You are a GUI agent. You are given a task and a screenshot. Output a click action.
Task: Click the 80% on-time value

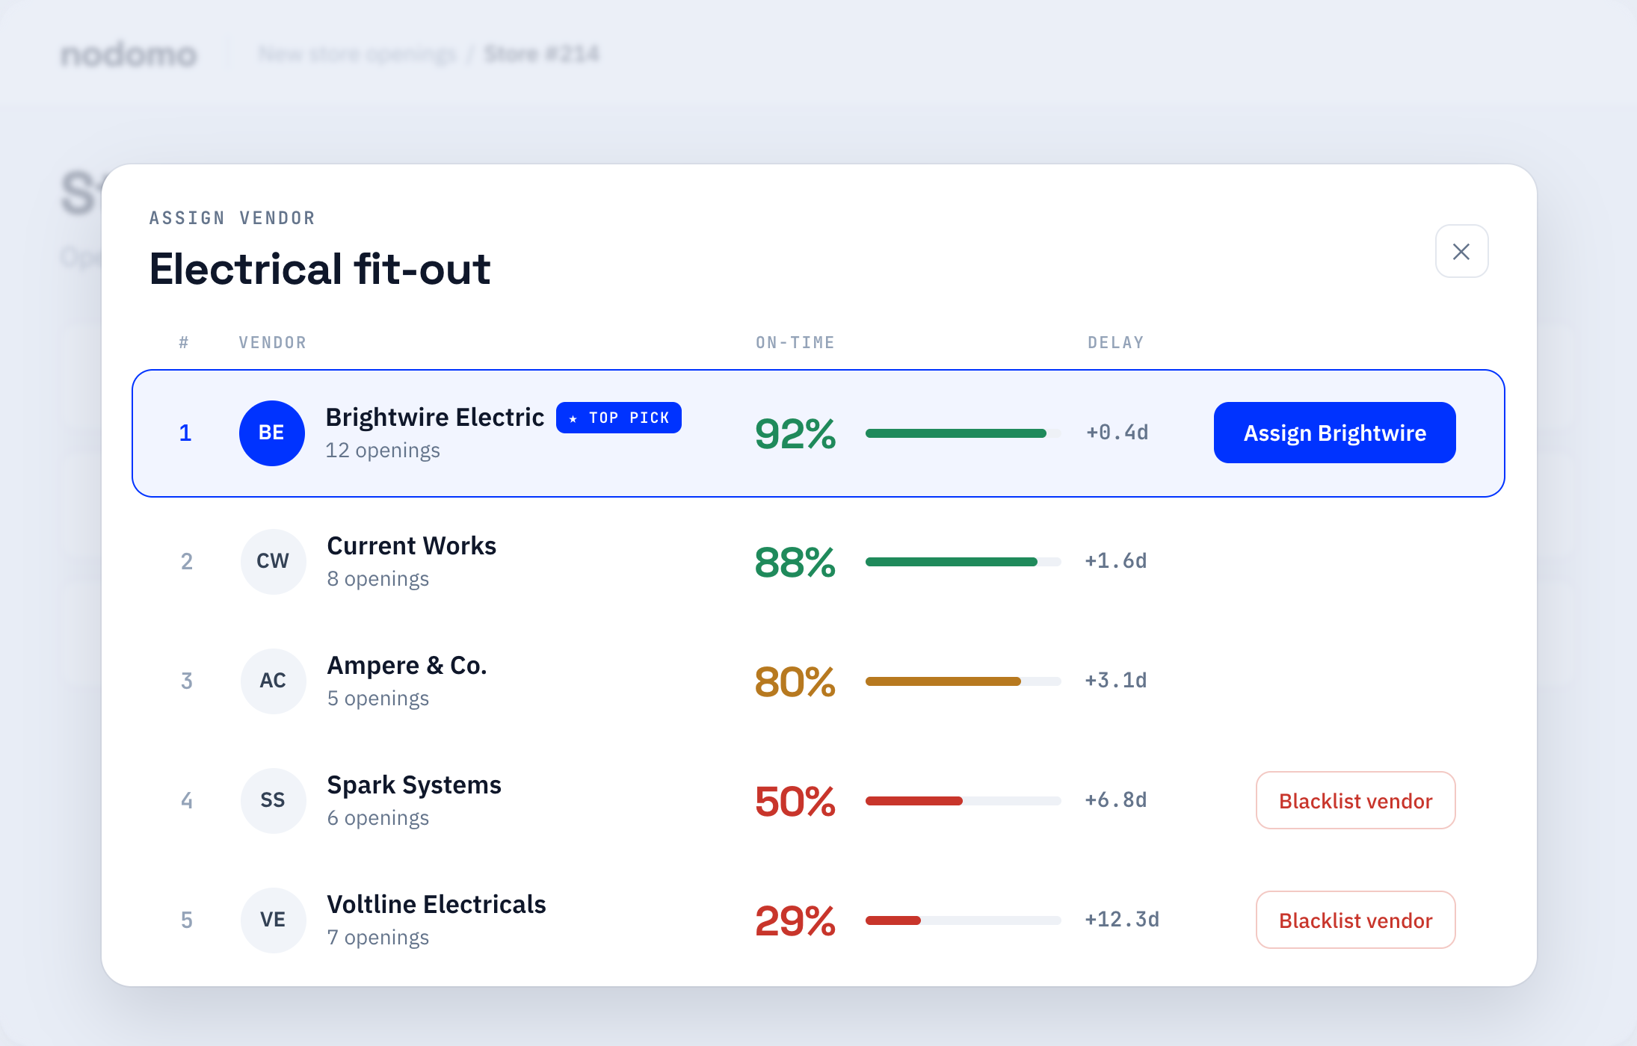click(795, 681)
